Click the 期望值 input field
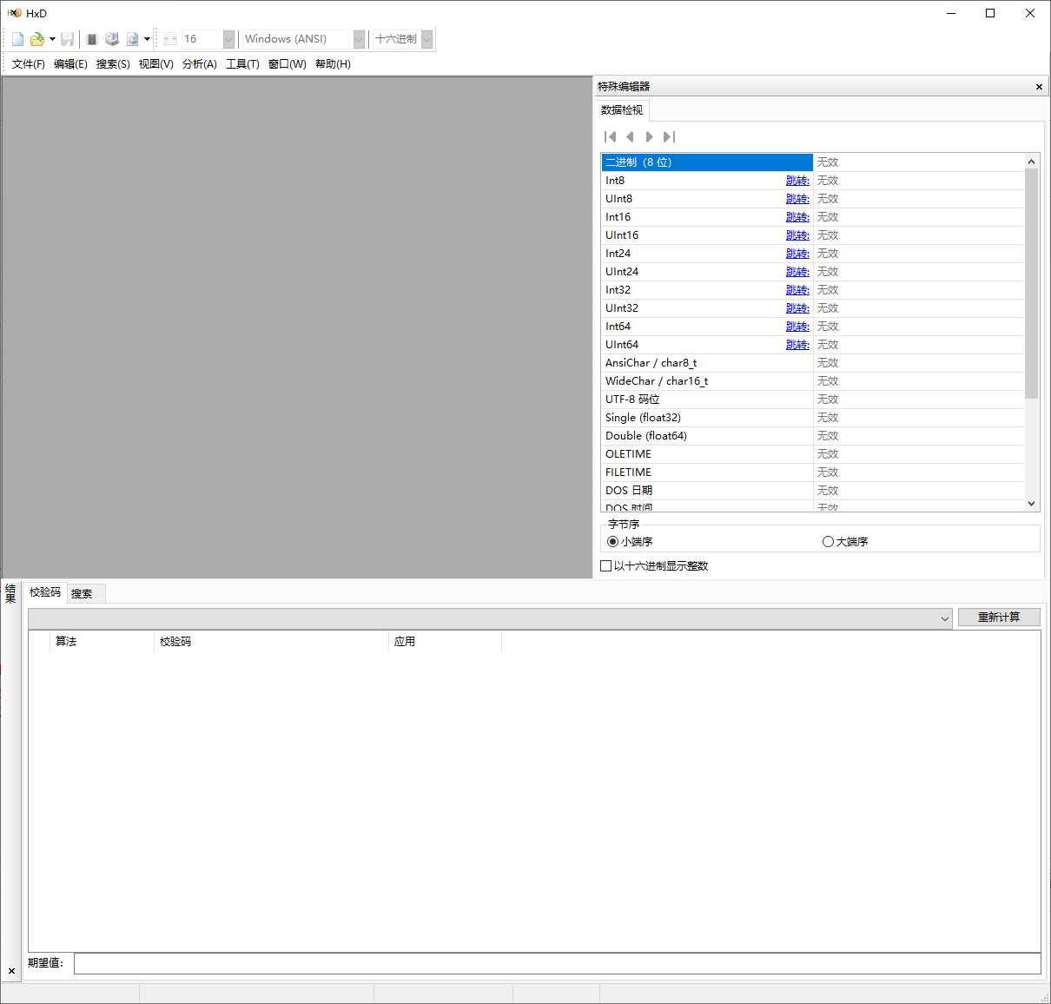1051x1004 pixels. pyautogui.click(x=556, y=963)
